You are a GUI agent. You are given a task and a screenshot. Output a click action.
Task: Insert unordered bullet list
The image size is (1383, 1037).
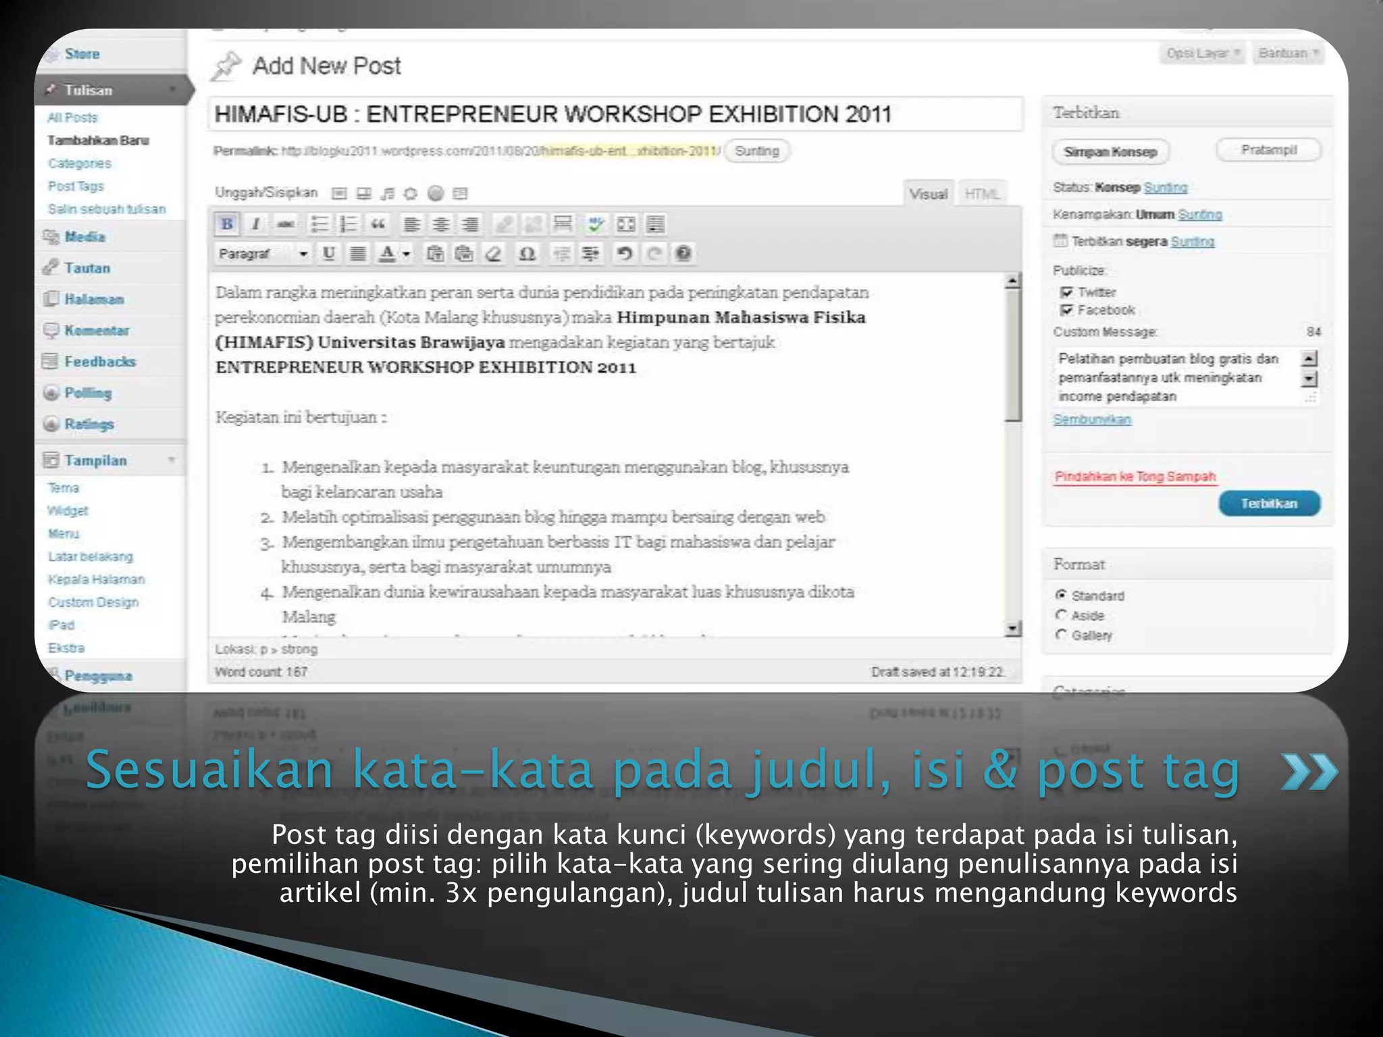click(x=319, y=223)
